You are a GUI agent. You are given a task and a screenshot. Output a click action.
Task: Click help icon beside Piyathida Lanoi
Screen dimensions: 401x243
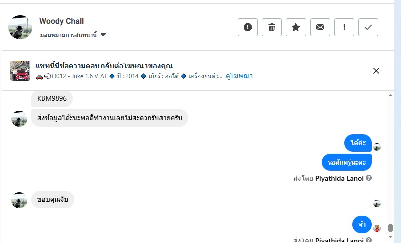point(369,178)
